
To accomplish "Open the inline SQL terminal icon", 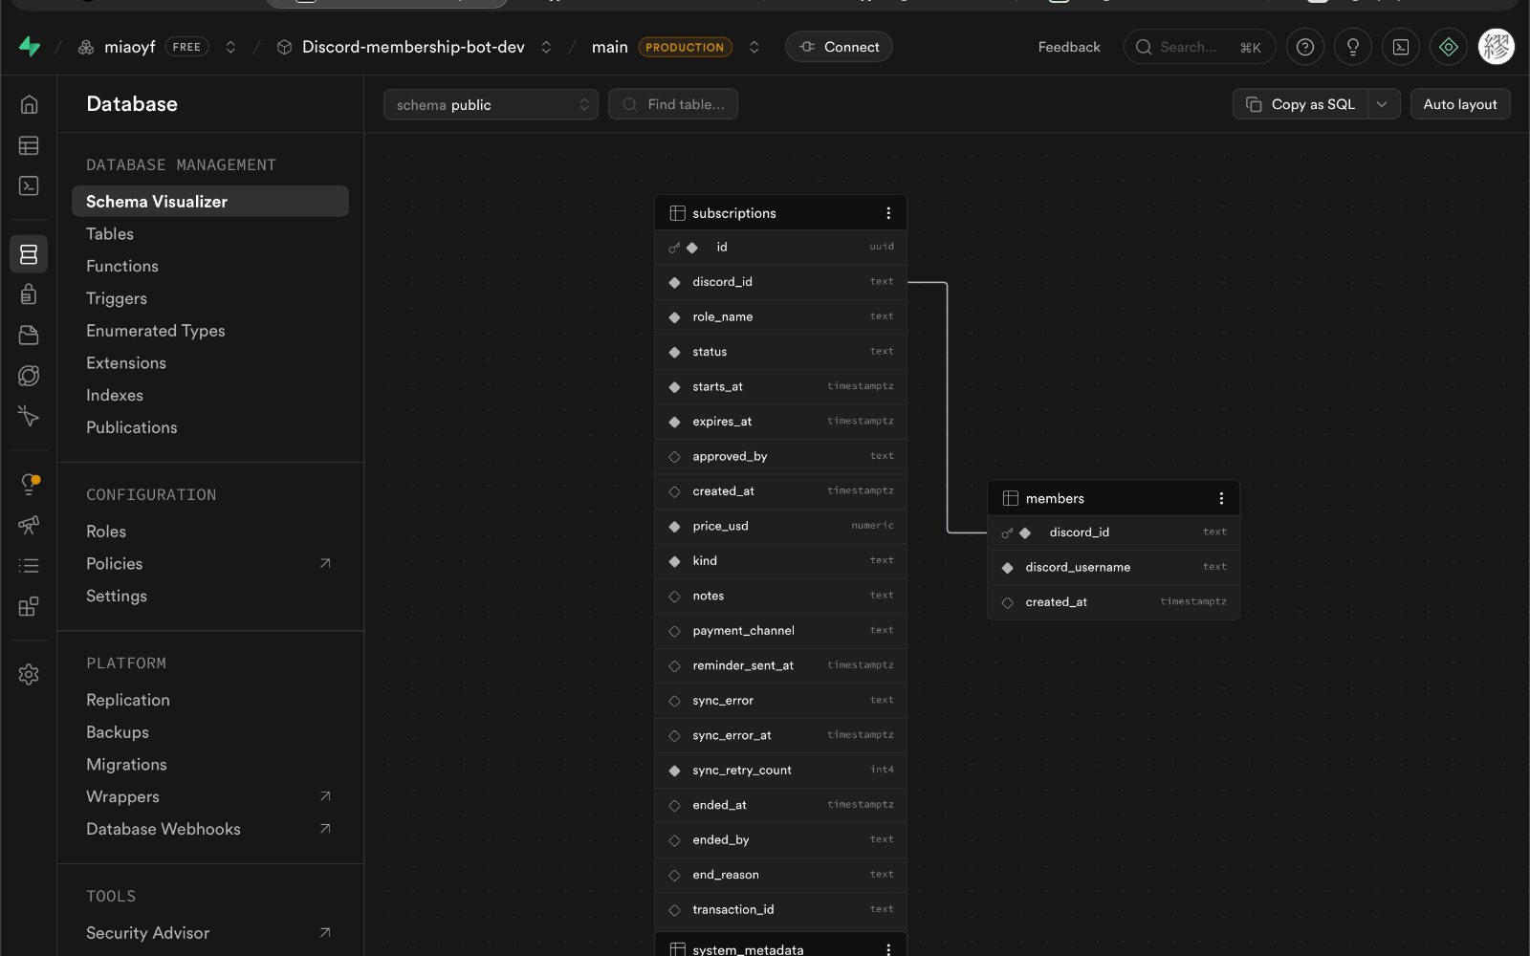I will click(1401, 47).
